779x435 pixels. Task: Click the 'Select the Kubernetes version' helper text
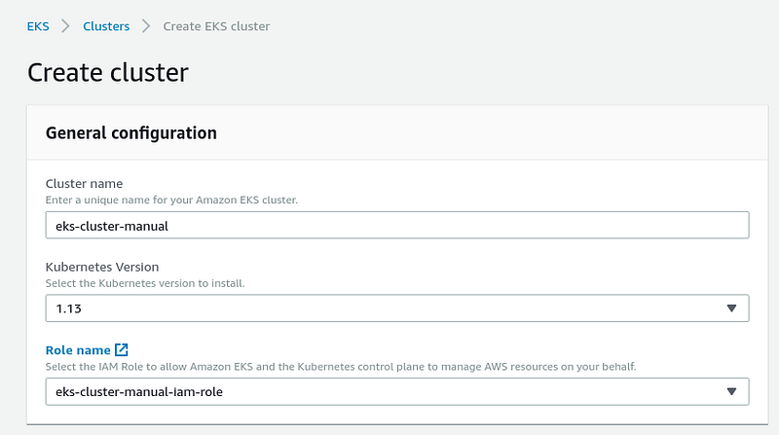145,283
